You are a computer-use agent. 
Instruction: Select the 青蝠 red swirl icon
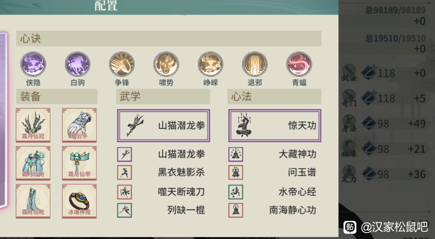[299, 64]
